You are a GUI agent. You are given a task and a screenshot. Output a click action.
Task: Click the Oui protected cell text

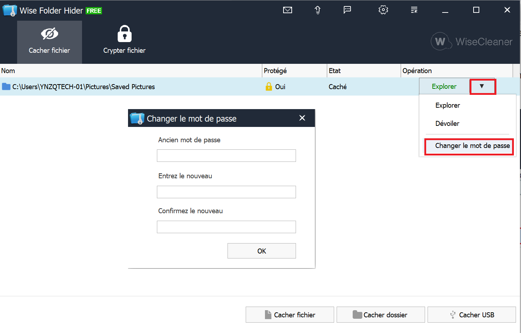[x=280, y=87]
